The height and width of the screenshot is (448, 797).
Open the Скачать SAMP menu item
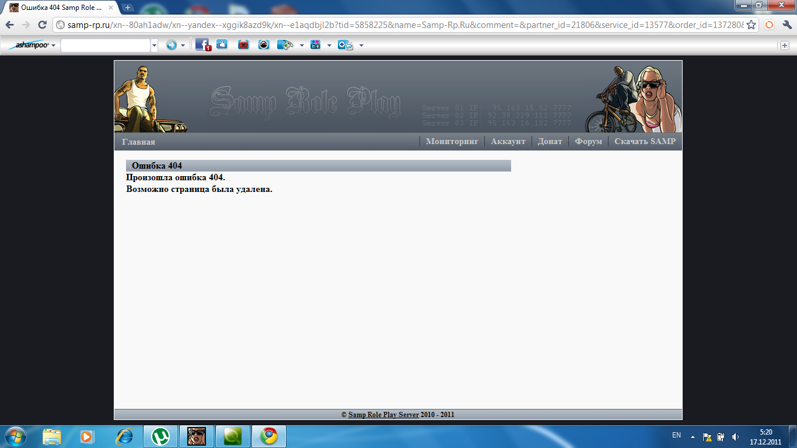[x=645, y=141]
